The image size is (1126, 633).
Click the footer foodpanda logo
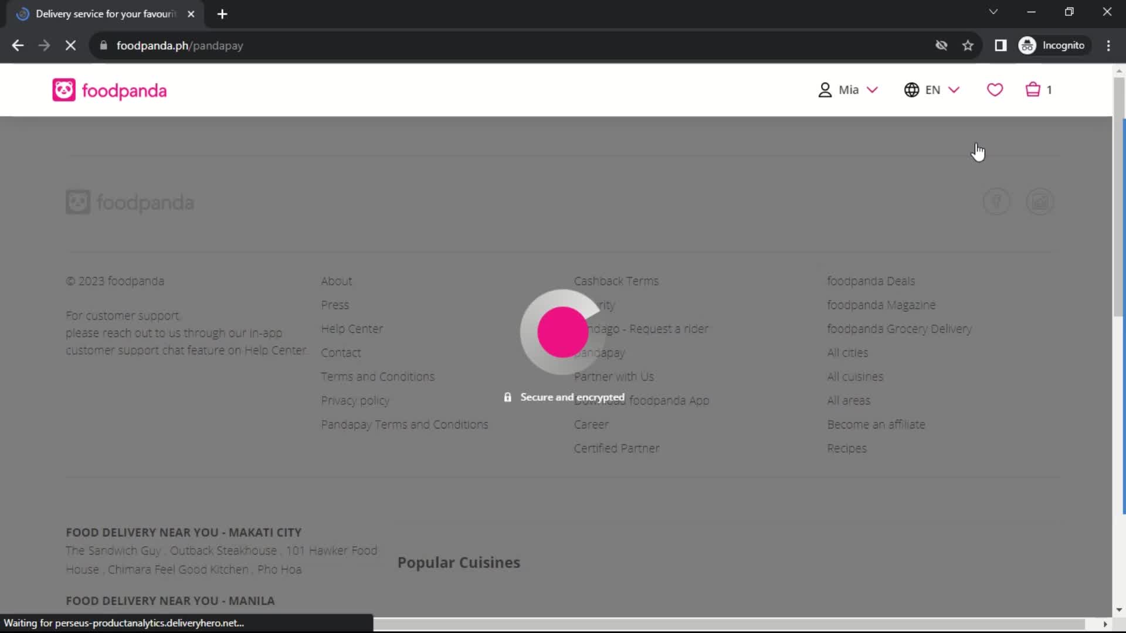130,202
